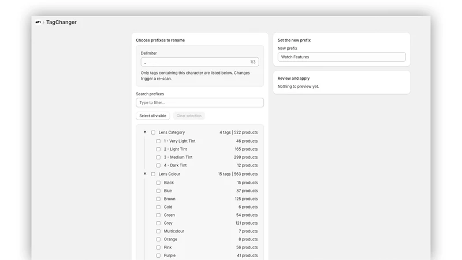Check the Lens Category parent checkbox
This screenshot has width=462, height=260.
coord(153,132)
